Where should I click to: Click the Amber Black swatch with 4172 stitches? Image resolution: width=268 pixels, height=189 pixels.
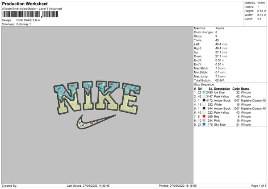point(204,100)
